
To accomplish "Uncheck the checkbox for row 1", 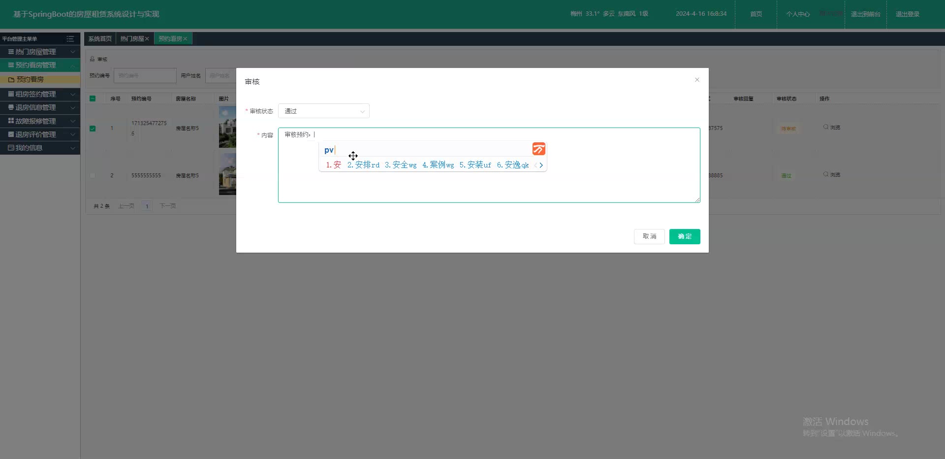I will [x=93, y=129].
